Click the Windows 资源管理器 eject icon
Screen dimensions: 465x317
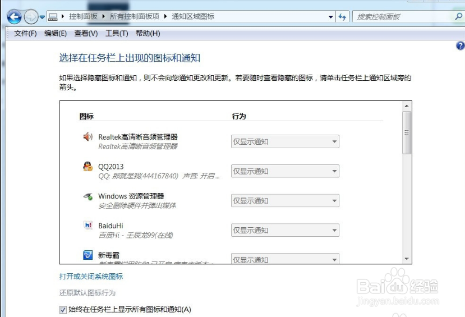click(x=88, y=196)
